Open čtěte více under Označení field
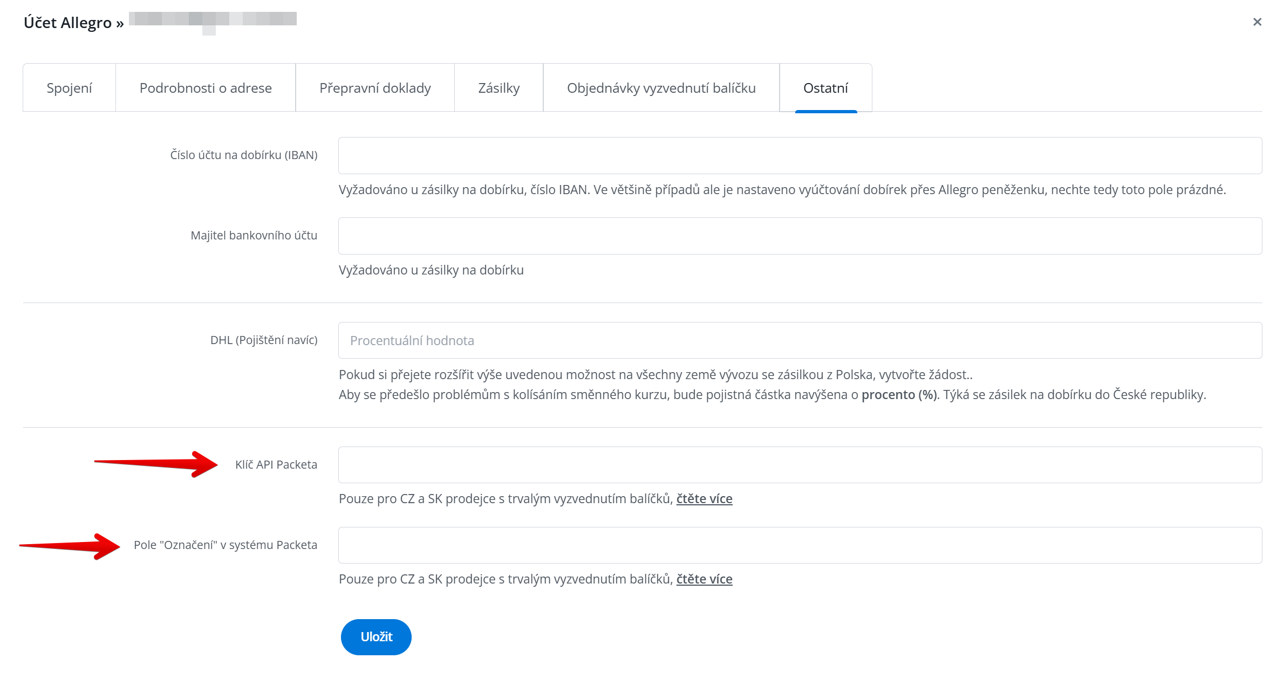The height and width of the screenshot is (686, 1277). 704,579
